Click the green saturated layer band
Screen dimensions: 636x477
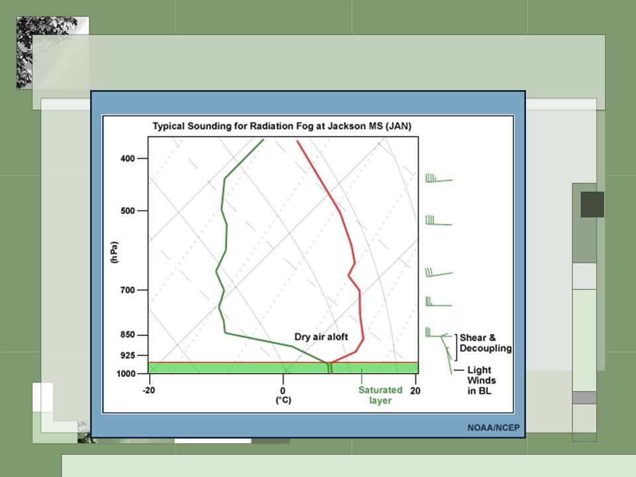click(283, 368)
